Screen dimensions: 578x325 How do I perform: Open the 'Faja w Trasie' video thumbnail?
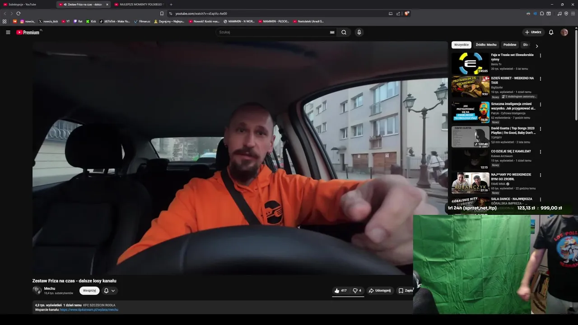471,63
